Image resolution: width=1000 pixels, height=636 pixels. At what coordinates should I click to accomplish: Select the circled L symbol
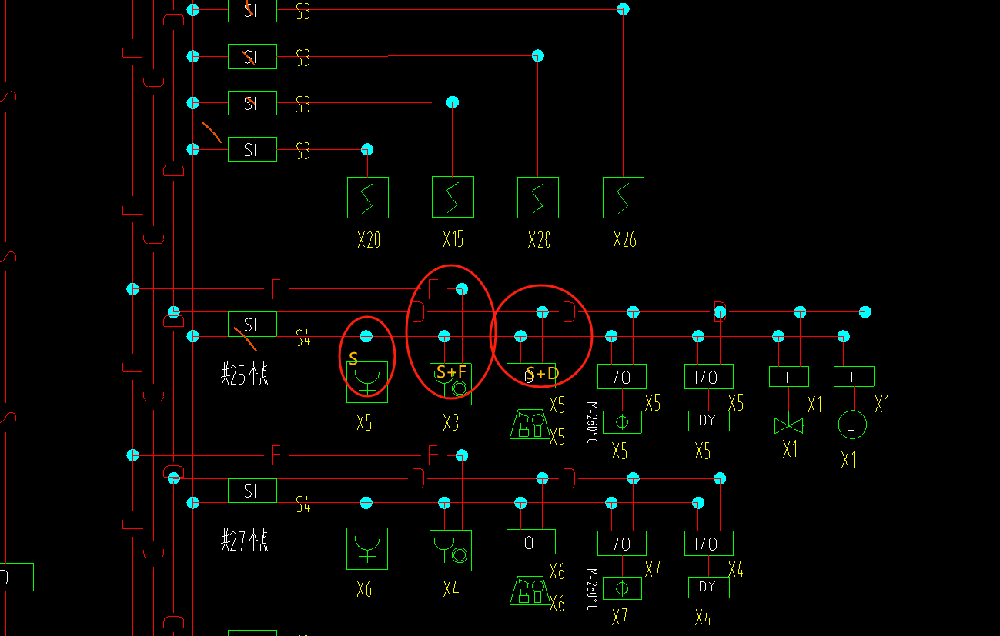click(x=851, y=425)
